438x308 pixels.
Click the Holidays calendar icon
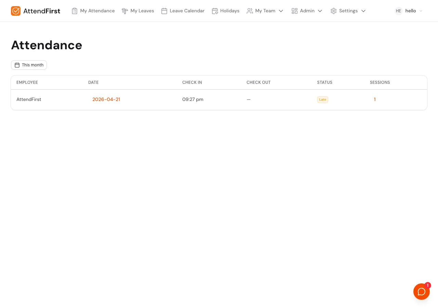pos(215,11)
